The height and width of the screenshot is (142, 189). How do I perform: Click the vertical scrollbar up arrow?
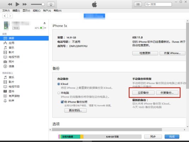point(188,21)
